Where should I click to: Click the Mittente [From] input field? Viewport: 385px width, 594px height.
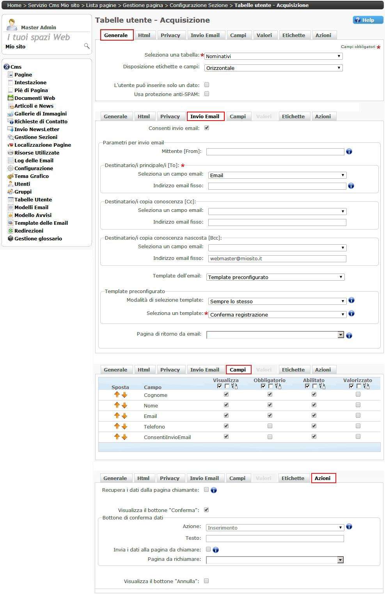[275, 152]
